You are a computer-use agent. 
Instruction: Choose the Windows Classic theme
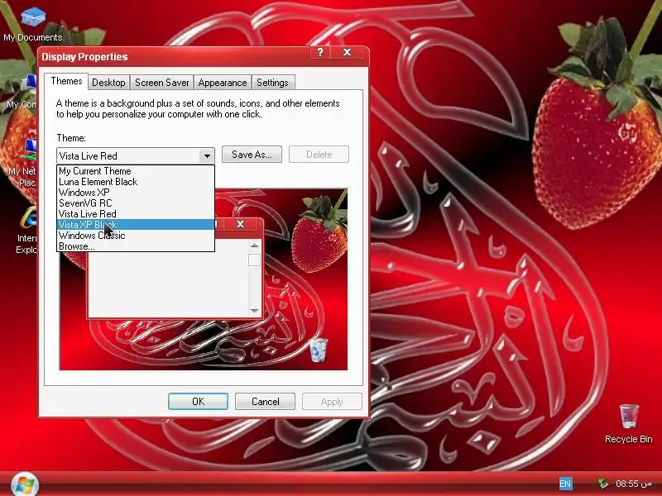click(x=136, y=236)
